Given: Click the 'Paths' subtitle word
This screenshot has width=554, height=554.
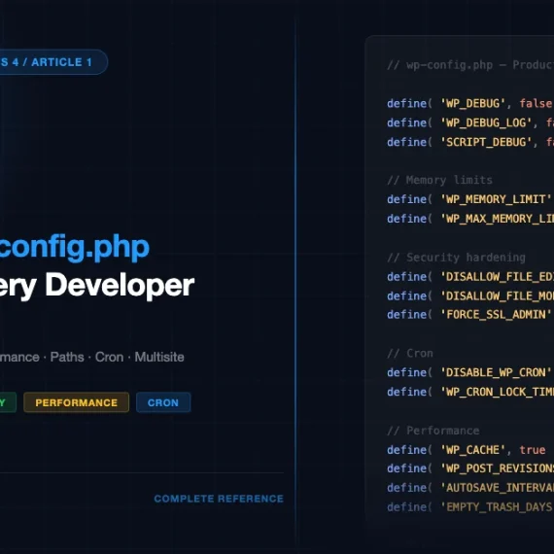Looking at the screenshot, I should coord(67,357).
